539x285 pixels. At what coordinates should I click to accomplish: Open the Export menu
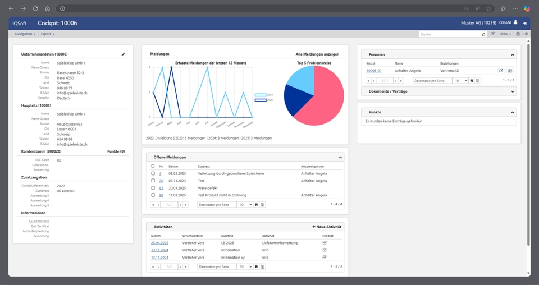coord(48,34)
